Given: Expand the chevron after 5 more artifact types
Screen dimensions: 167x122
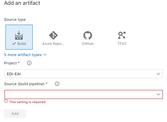Looking at the screenshot, I should point(45,55).
